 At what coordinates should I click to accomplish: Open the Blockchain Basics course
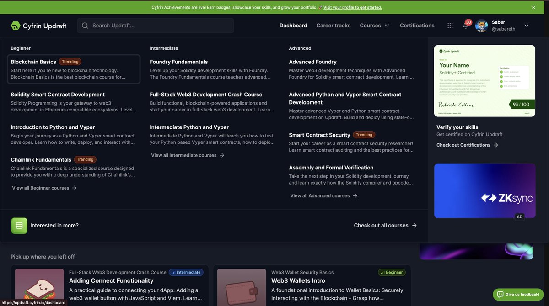pos(74,69)
